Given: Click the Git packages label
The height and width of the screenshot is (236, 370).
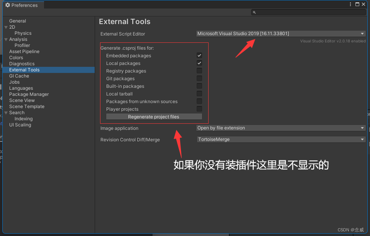Looking at the screenshot, I should (x=120, y=79).
